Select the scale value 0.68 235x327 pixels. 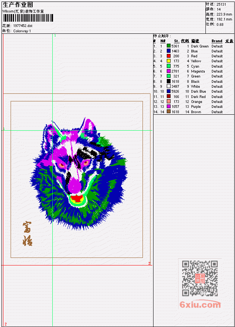click(220, 25)
